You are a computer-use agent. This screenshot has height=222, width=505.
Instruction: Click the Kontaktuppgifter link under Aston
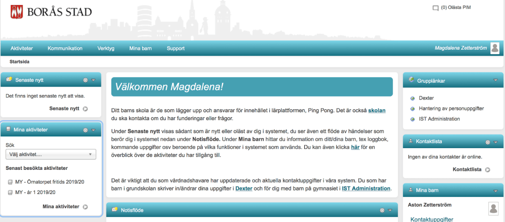point(432,219)
